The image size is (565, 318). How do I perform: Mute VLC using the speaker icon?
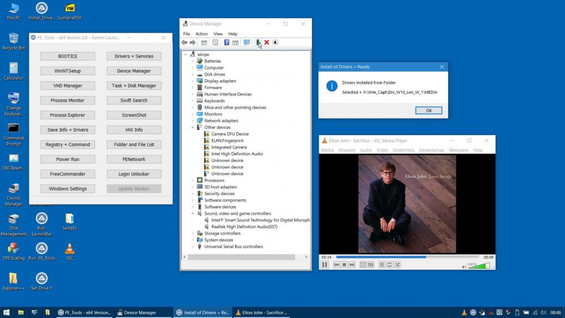(465, 266)
